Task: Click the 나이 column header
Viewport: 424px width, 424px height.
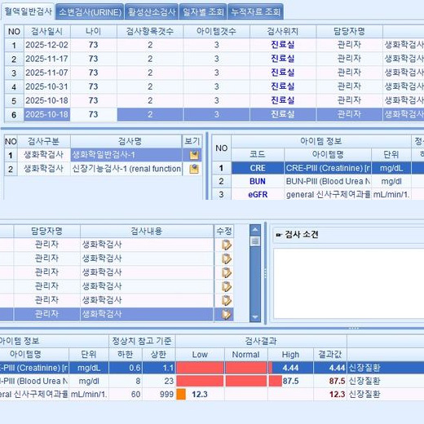Action: [93, 32]
